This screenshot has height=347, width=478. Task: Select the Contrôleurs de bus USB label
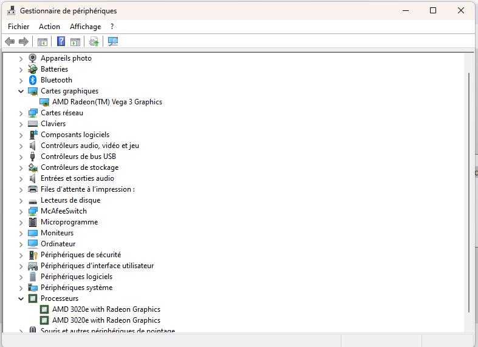click(78, 157)
